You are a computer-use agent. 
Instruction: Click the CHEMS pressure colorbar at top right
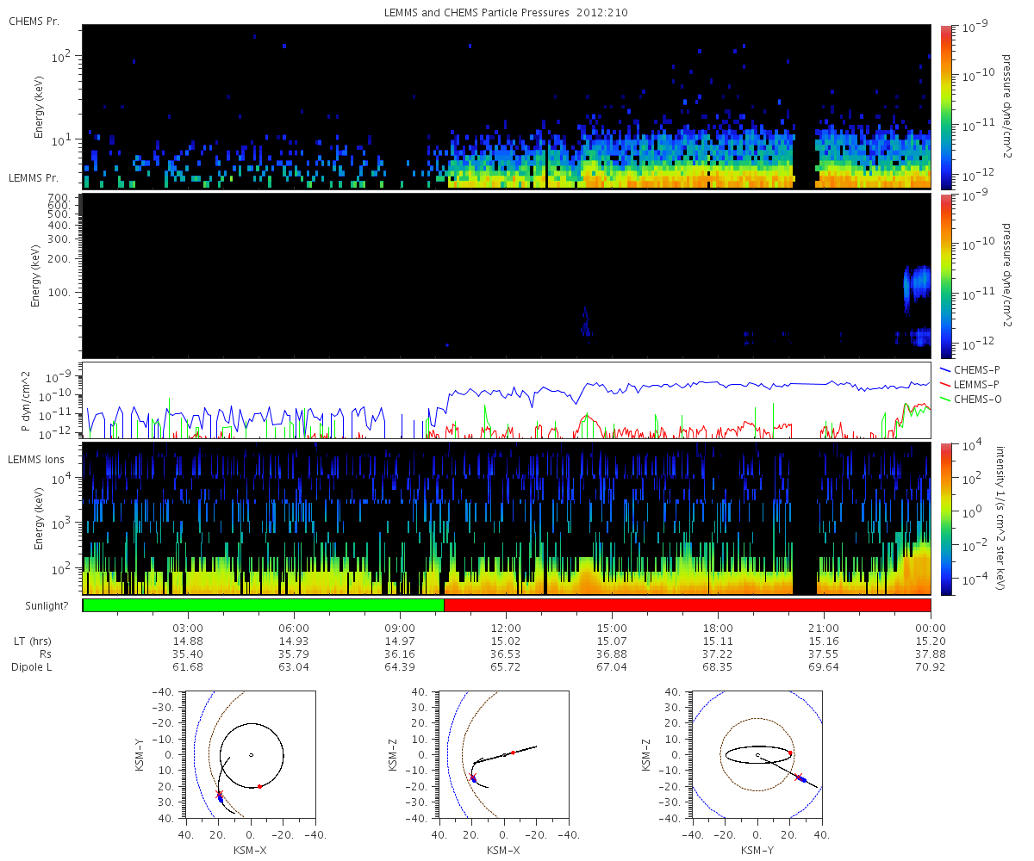pyautogui.click(x=945, y=106)
